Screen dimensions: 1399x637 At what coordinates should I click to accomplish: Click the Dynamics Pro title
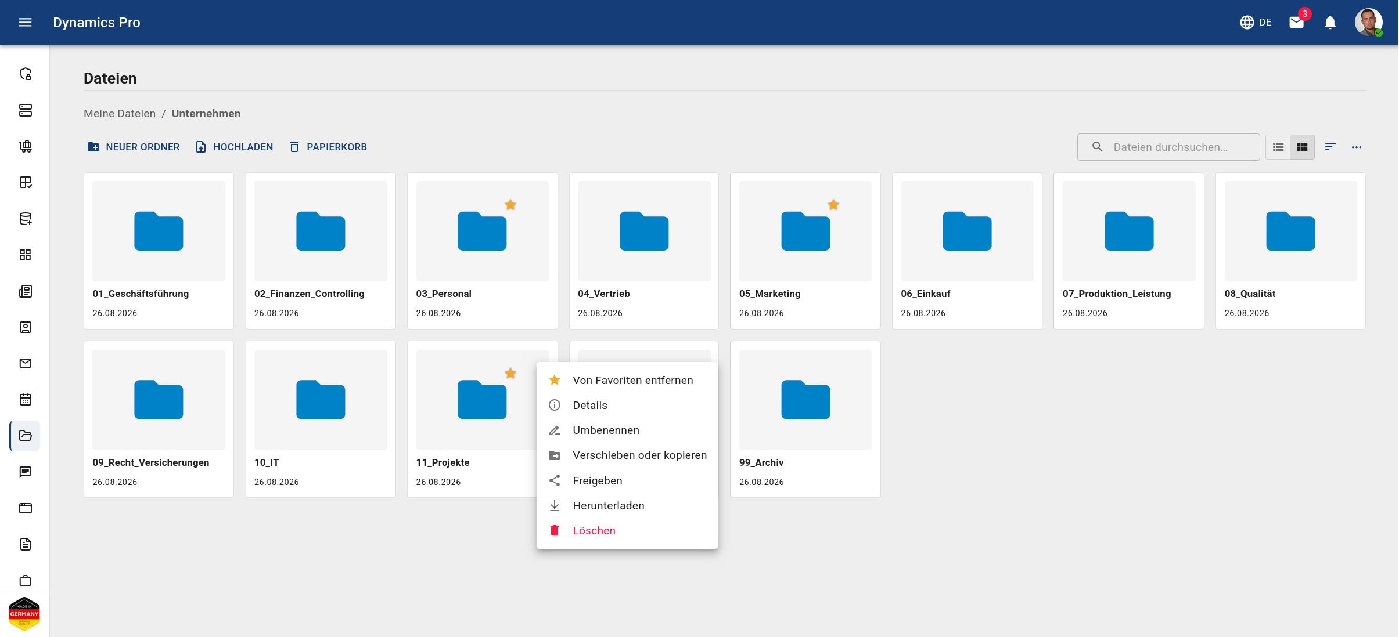click(96, 23)
